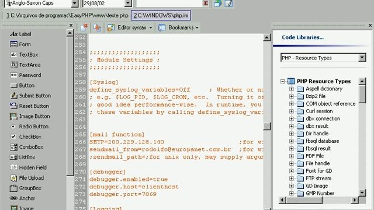Select the fbsql result tree item
The width and height of the screenshot is (374, 210).
pos(318,148)
